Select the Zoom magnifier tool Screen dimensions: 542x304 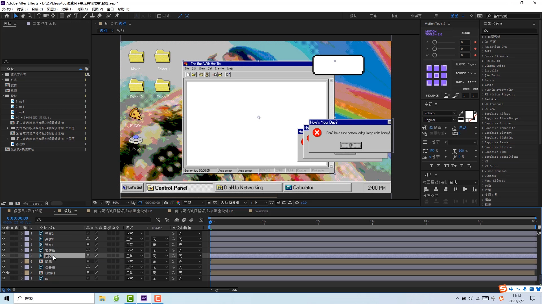[x=30, y=16]
